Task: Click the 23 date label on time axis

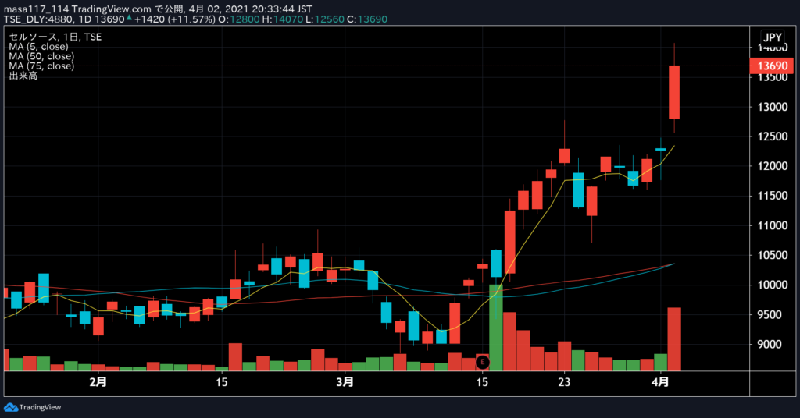Action: [x=564, y=382]
